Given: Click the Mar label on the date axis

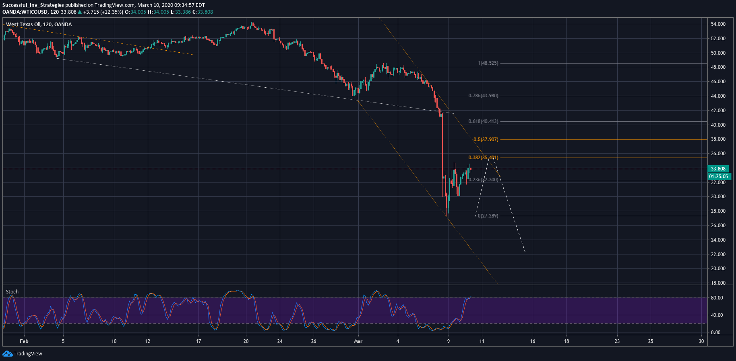Looking at the screenshot, I should (x=358, y=341).
